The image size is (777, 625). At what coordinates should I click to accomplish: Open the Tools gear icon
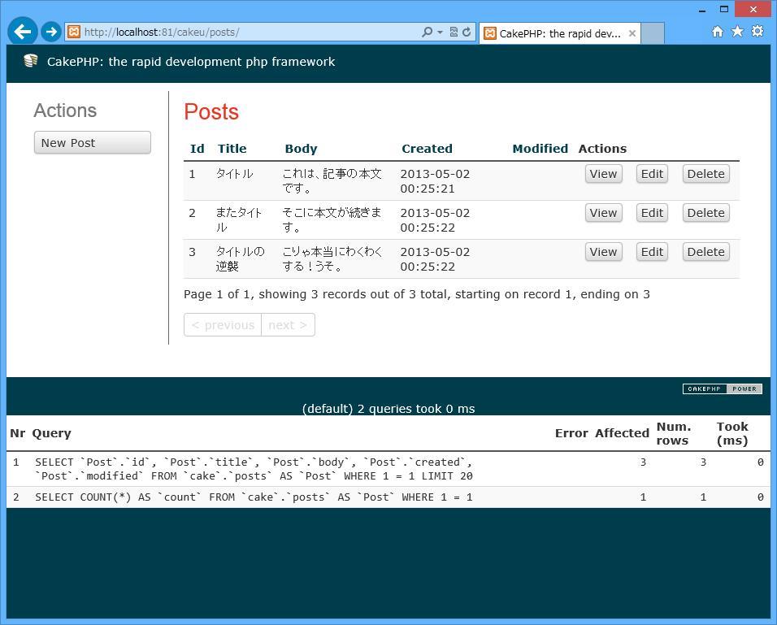click(757, 32)
